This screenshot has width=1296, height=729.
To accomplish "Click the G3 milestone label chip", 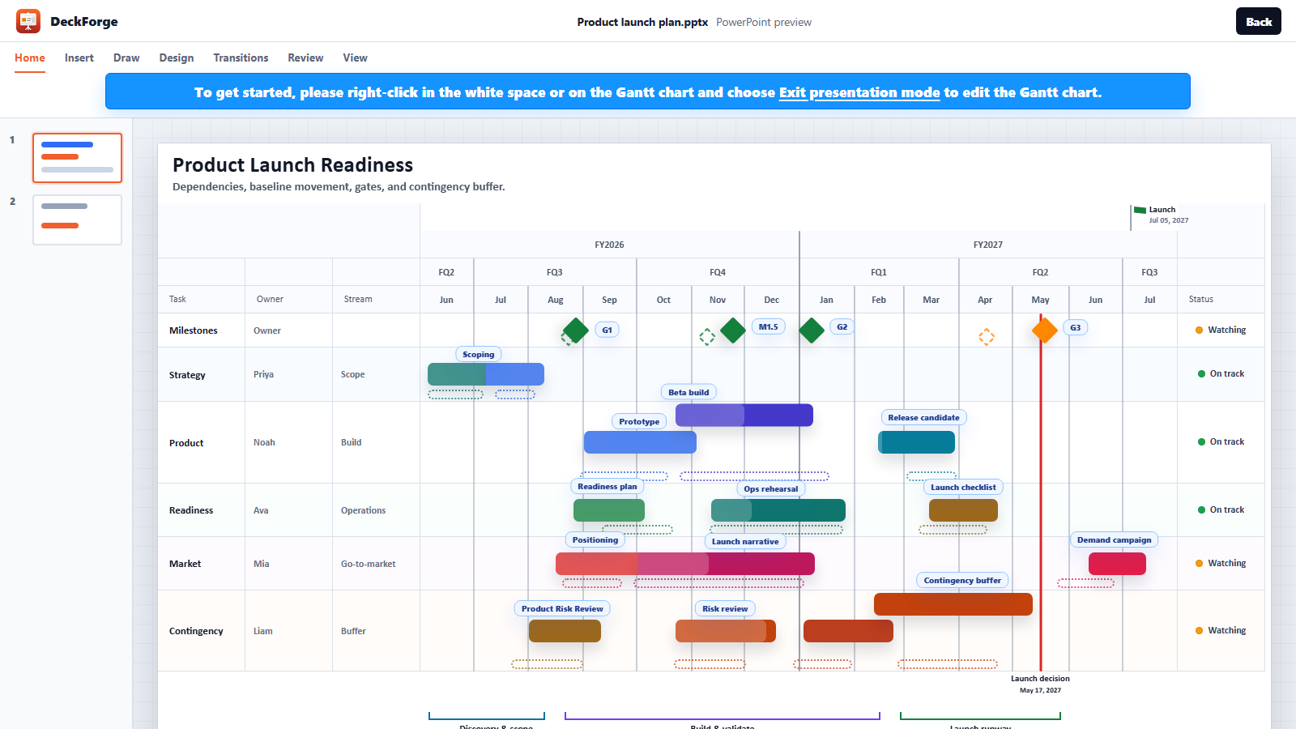I will tap(1075, 327).
